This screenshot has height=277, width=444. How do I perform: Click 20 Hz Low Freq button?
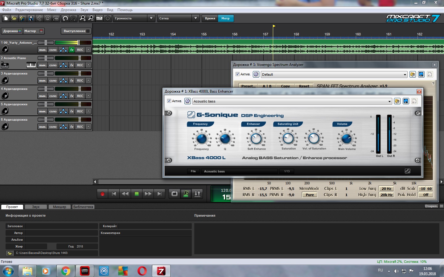click(386, 189)
